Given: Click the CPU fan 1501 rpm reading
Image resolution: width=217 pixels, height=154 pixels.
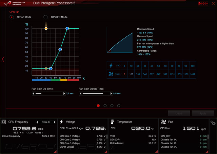Looking at the screenshot, I should pyautogui.click(x=194, y=128).
